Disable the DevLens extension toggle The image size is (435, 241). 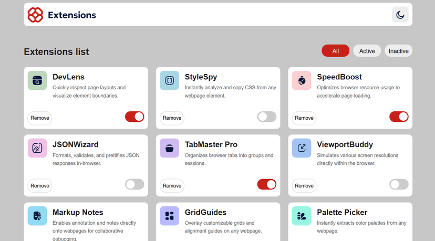[134, 117]
